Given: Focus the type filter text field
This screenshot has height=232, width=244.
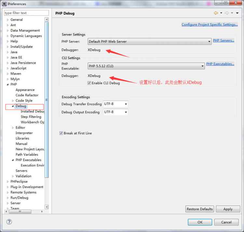Looking at the screenshot, I should (x=26, y=13).
